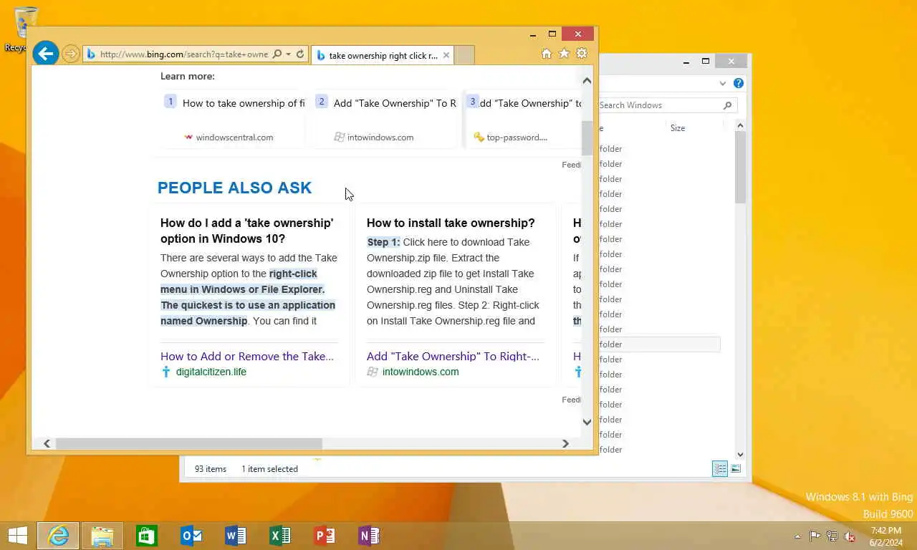The height and width of the screenshot is (550, 917).
Task: Open a new blank browser tab
Action: click(464, 55)
